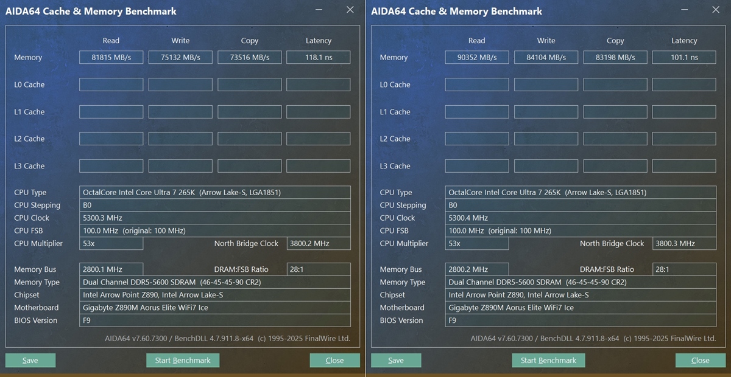Click AIDA64 version footer text in right window
This screenshot has height=377, width=731.
[x=593, y=338]
